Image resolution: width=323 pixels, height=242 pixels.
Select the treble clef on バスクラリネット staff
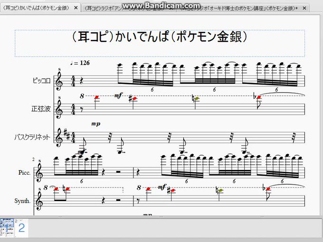(59, 138)
